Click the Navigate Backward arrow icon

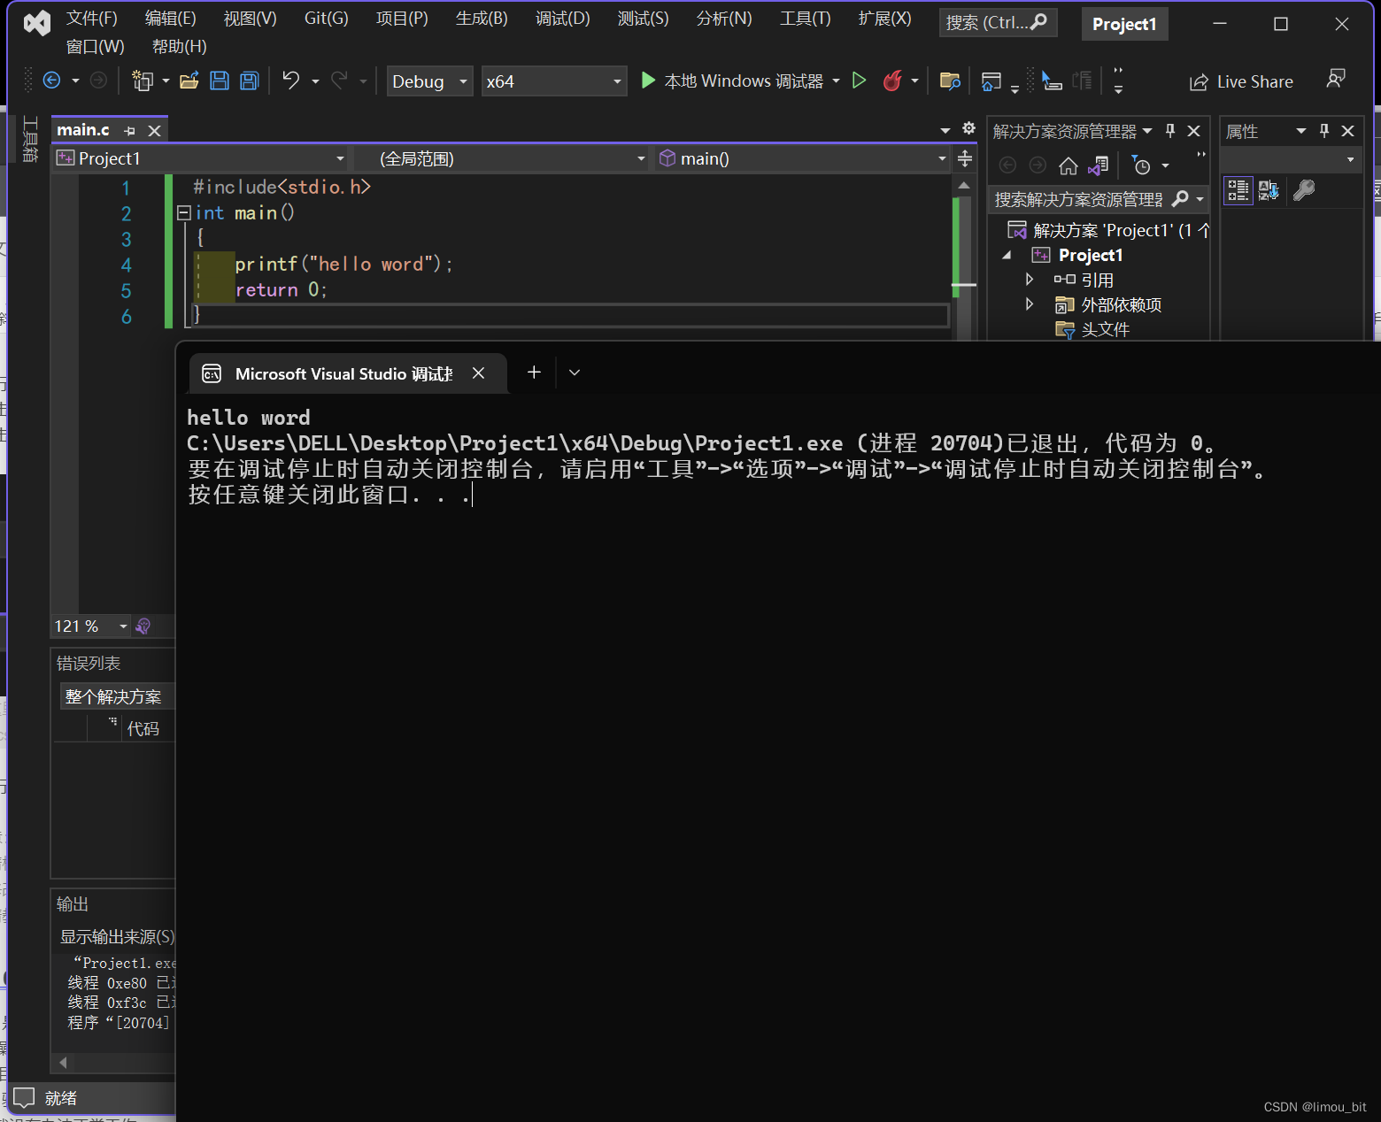pos(52,81)
